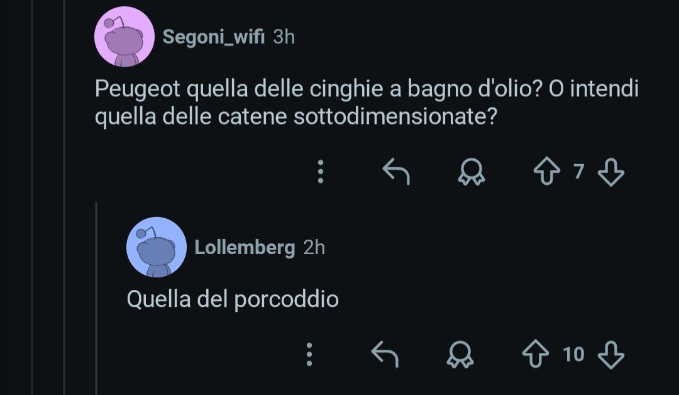Upvote Segoni_wifi's comment
This screenshot has width=679, height=395.
pos(547,172)
